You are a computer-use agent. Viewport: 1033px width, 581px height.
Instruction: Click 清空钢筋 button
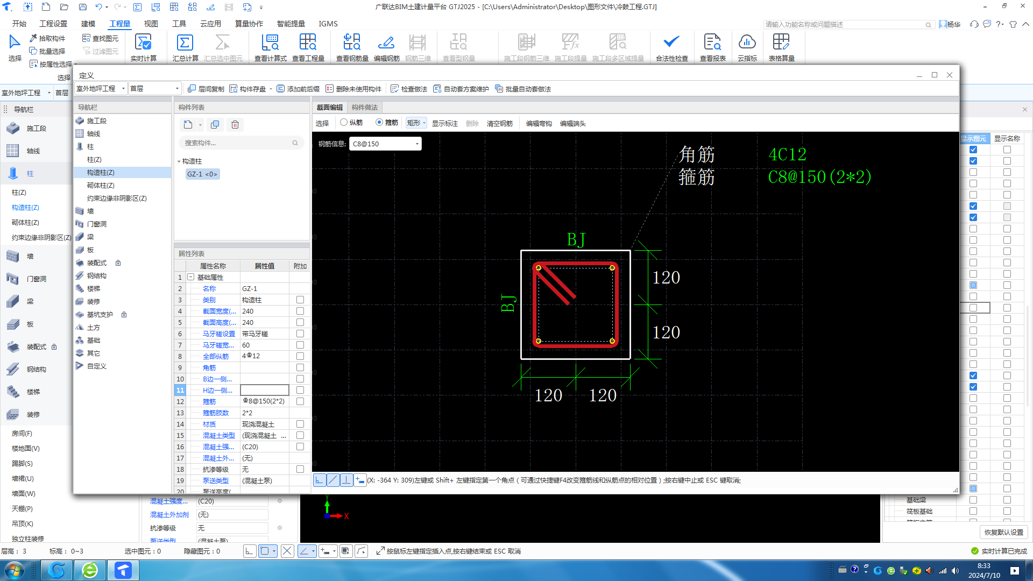click(500, 123)
